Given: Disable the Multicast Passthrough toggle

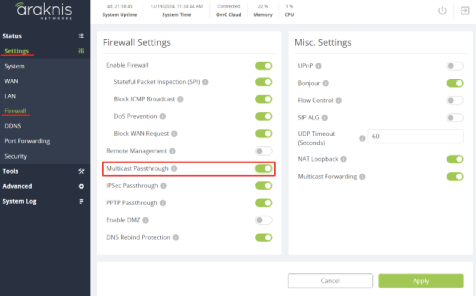Looking at the screenshot, I should [264, 168].
